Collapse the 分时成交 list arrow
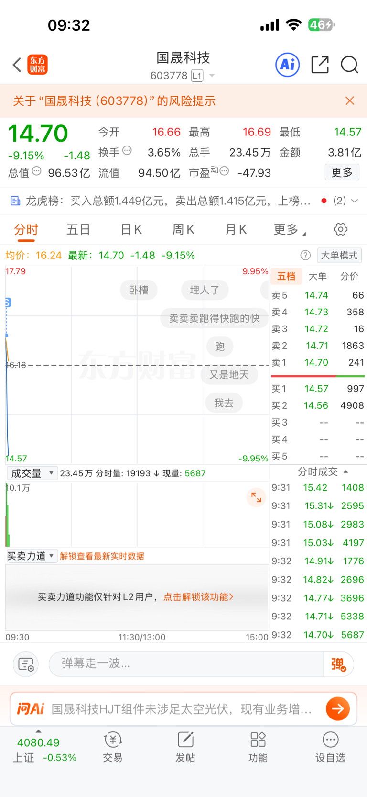Screen dimensions: 367x797 (x=345, y=471)
